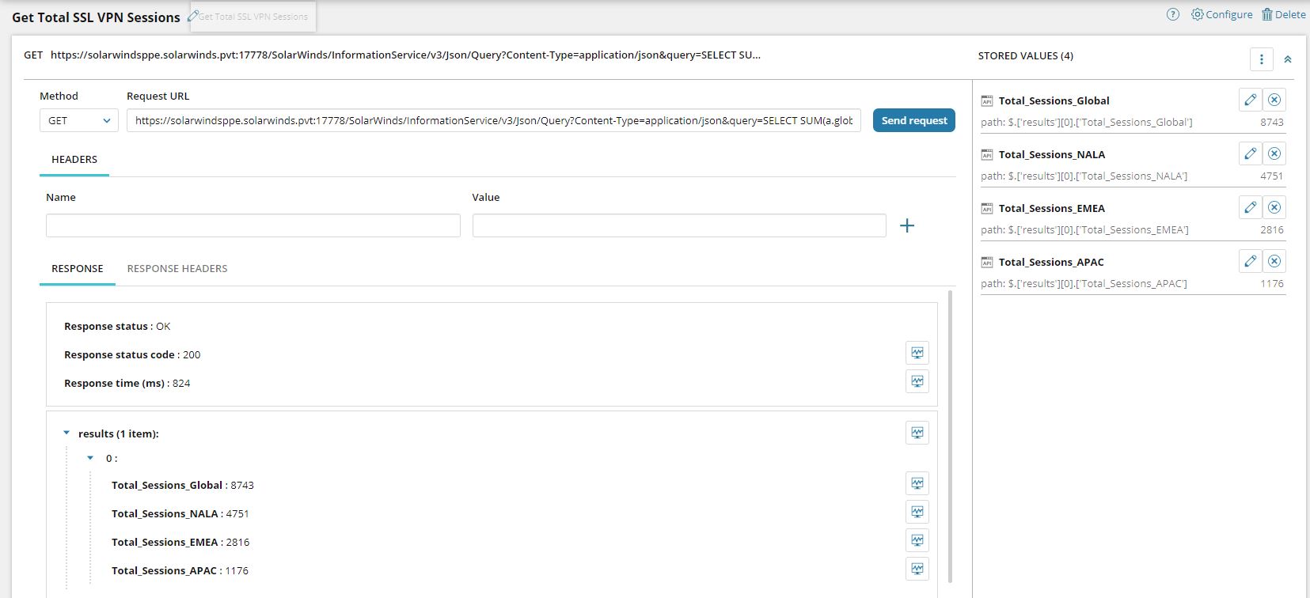This screenshot has height=598, width=1310.
Task: Click the 'Total_Sessions_APAC : 1176' response text
Action: [x=180, y=571]
